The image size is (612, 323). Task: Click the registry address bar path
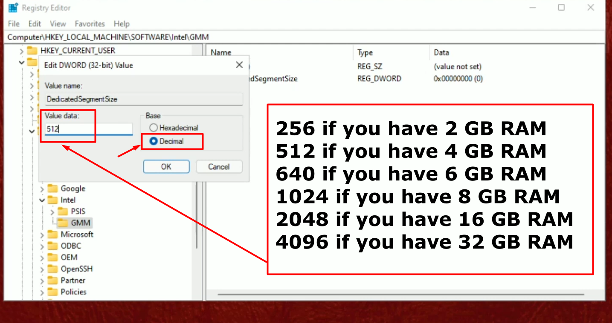click(x=108, y=37)
